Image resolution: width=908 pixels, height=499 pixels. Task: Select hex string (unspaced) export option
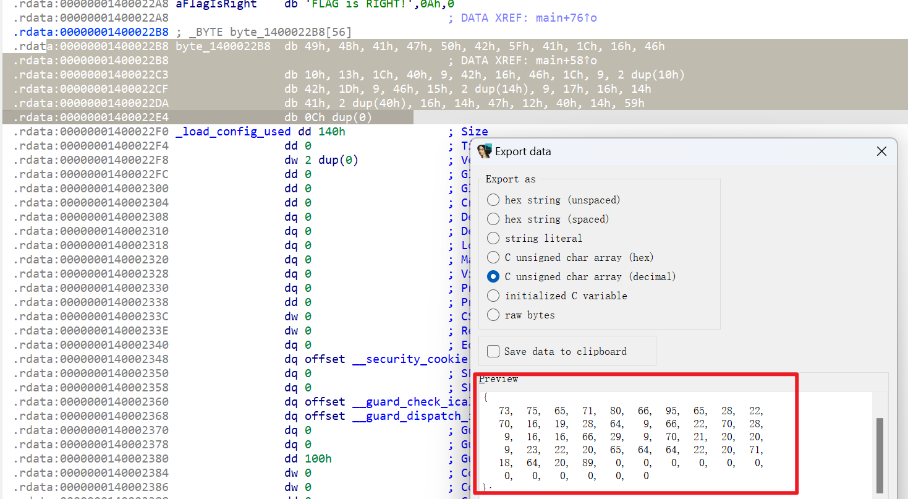493,200
